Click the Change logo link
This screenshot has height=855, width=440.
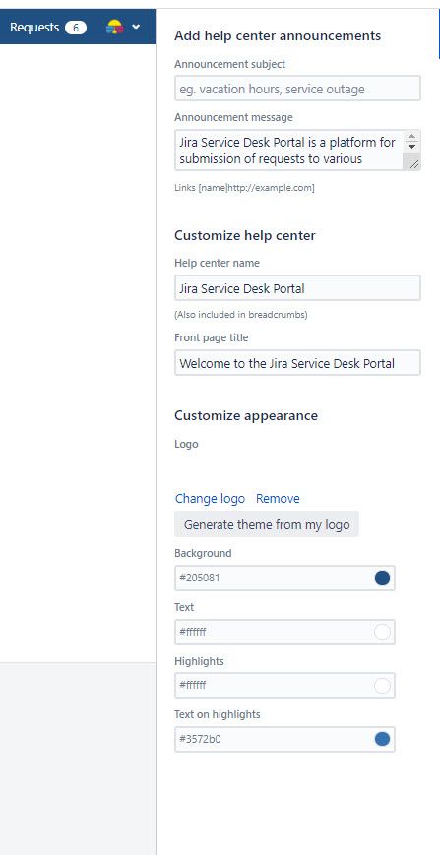click(210, 499)
